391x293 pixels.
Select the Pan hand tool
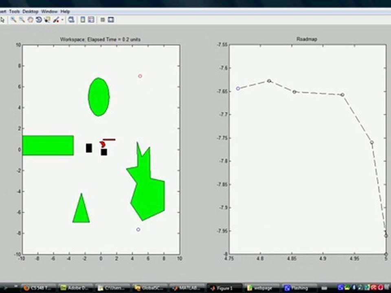[x=31, y=20]
